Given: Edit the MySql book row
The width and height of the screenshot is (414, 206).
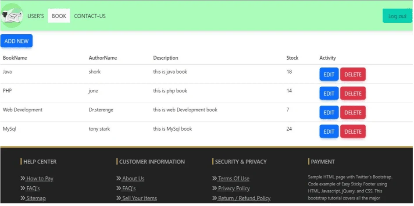Looking at the screenshot, I should point(328,131).
